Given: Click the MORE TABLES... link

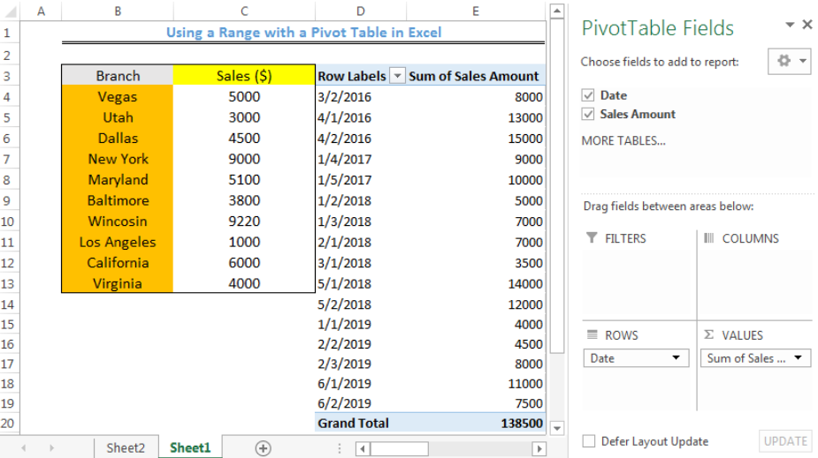Looking at the screenshot, I should click(x=623, y=140).
